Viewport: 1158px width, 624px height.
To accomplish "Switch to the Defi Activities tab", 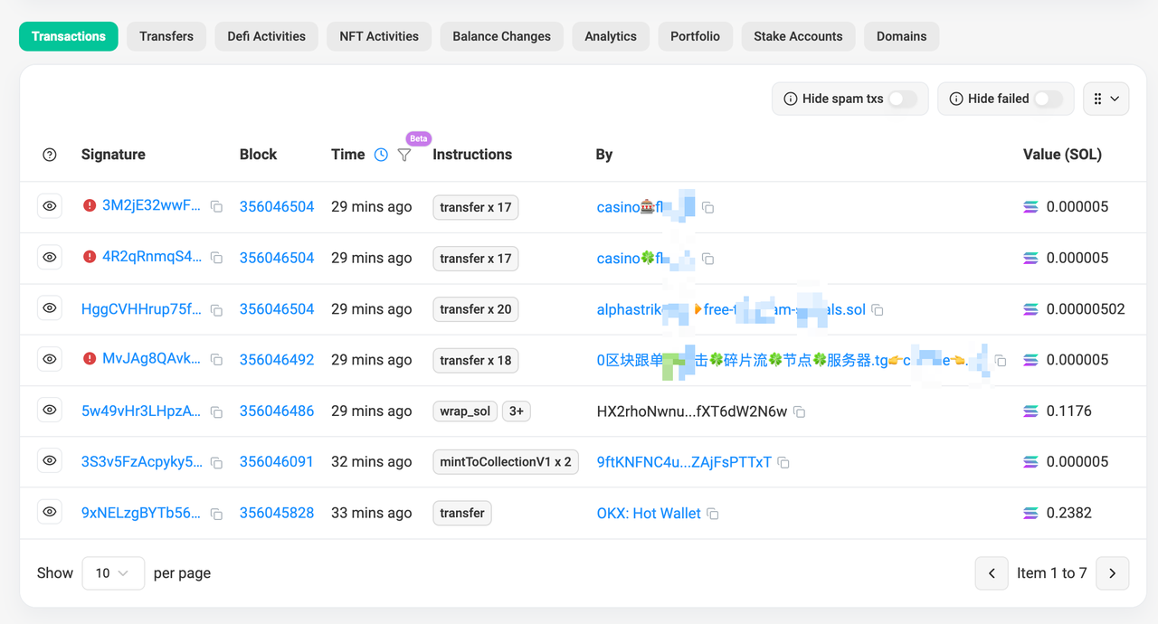I will tap(266, 36).
